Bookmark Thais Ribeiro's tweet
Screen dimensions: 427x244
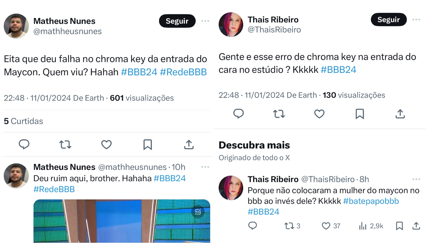359,113
